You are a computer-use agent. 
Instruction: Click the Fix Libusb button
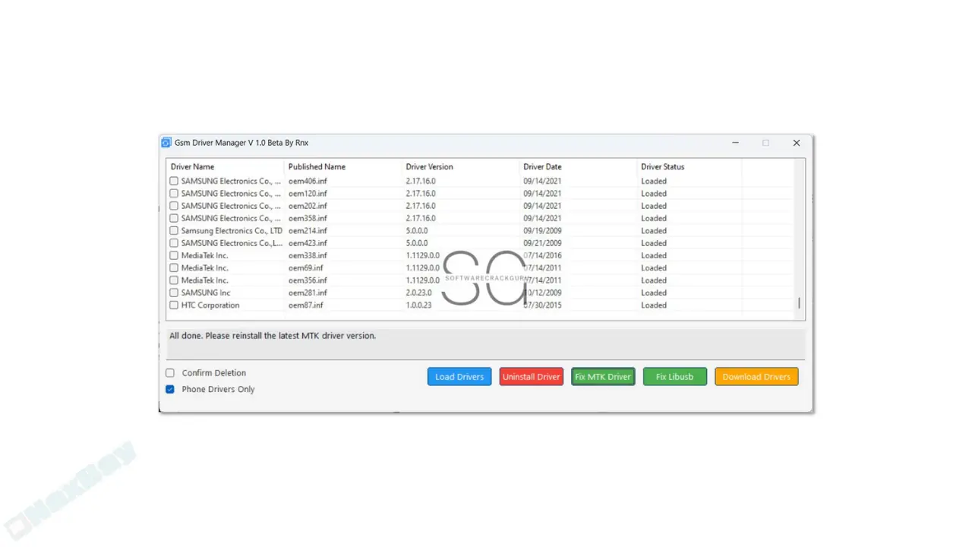[674, 376]
